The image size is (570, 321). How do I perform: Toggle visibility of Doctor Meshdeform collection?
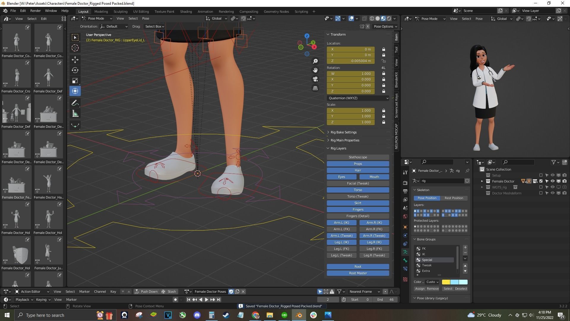click(552, 193)
